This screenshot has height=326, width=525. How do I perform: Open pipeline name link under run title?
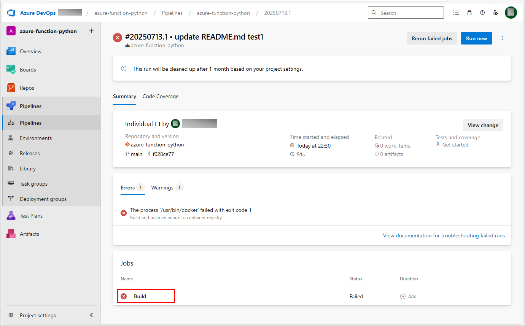[157, 45]
